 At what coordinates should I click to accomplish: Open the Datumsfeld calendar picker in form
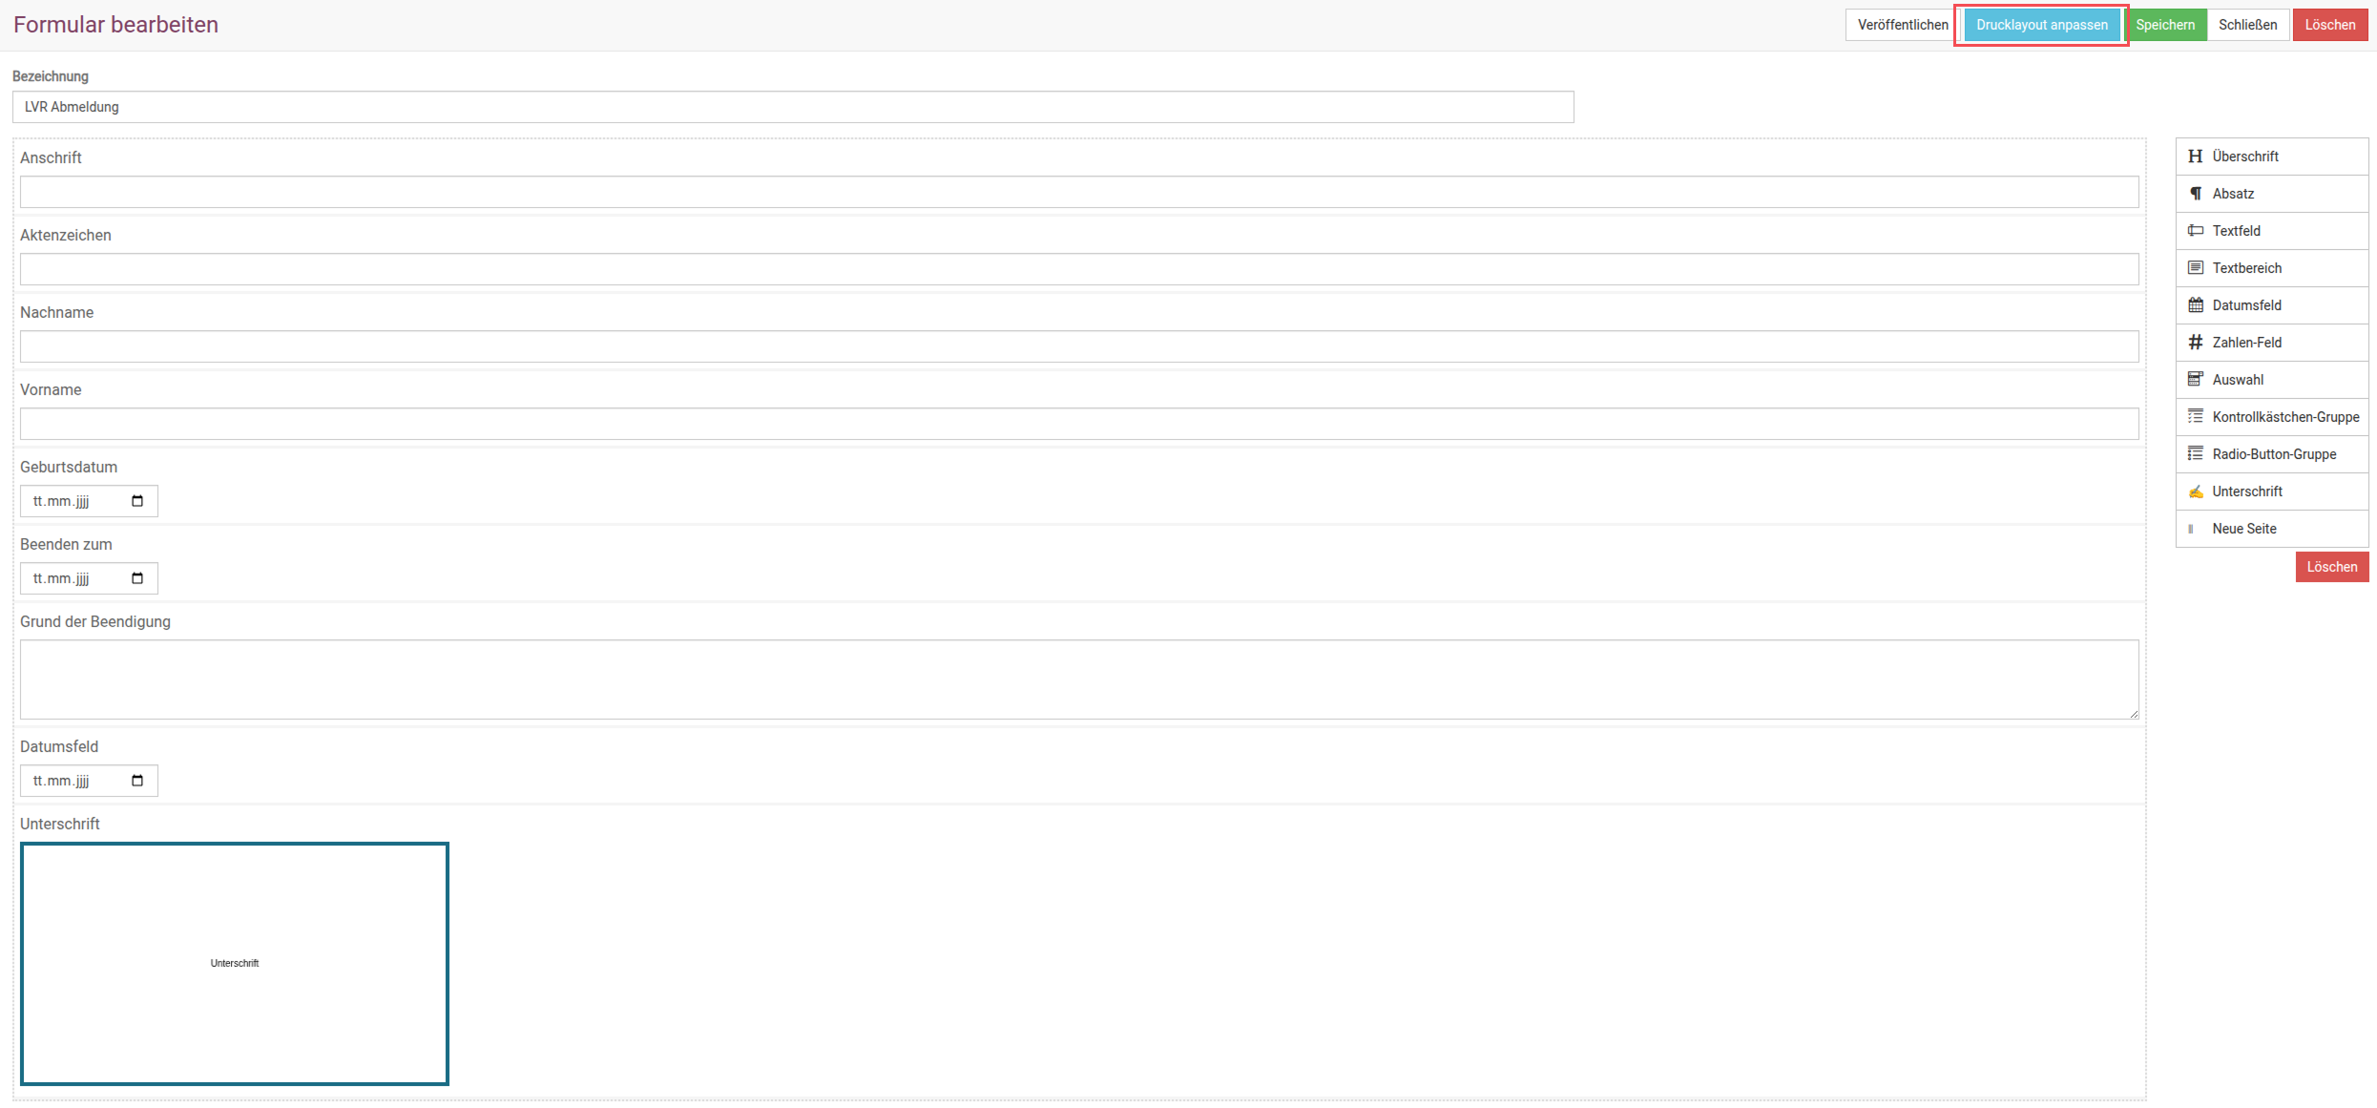(x=137, y=781)
